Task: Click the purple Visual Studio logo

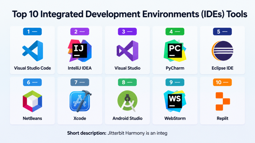Action: pos(127,51)
